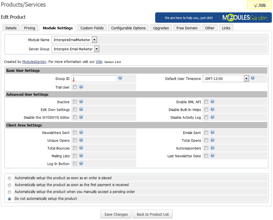273x220 pixels.
Task: Switch to the Upgrades tab
Action: (x=161, y=28)
